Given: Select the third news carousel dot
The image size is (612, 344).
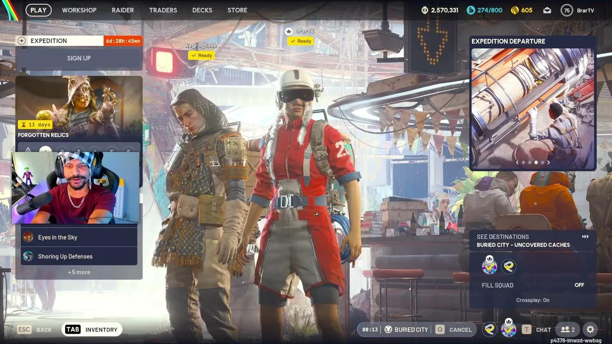Looking at the screenshot, I should pos(536,162).
